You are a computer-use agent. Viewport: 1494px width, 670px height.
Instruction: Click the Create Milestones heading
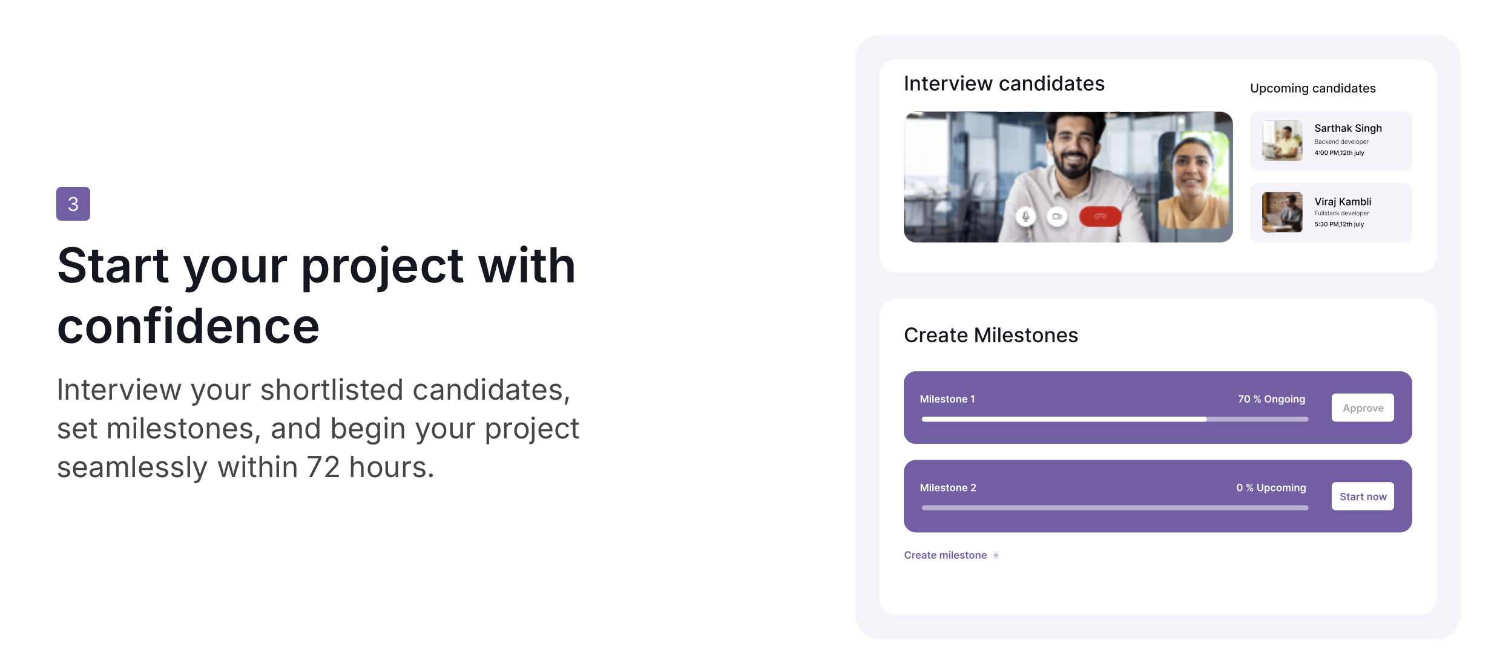pyautogui.click(x=990, y=335)
